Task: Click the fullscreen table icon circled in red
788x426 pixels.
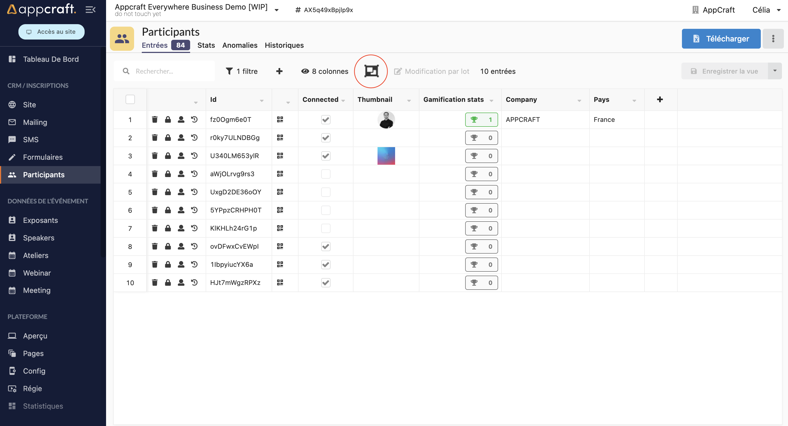Action: tap(371, 71)
